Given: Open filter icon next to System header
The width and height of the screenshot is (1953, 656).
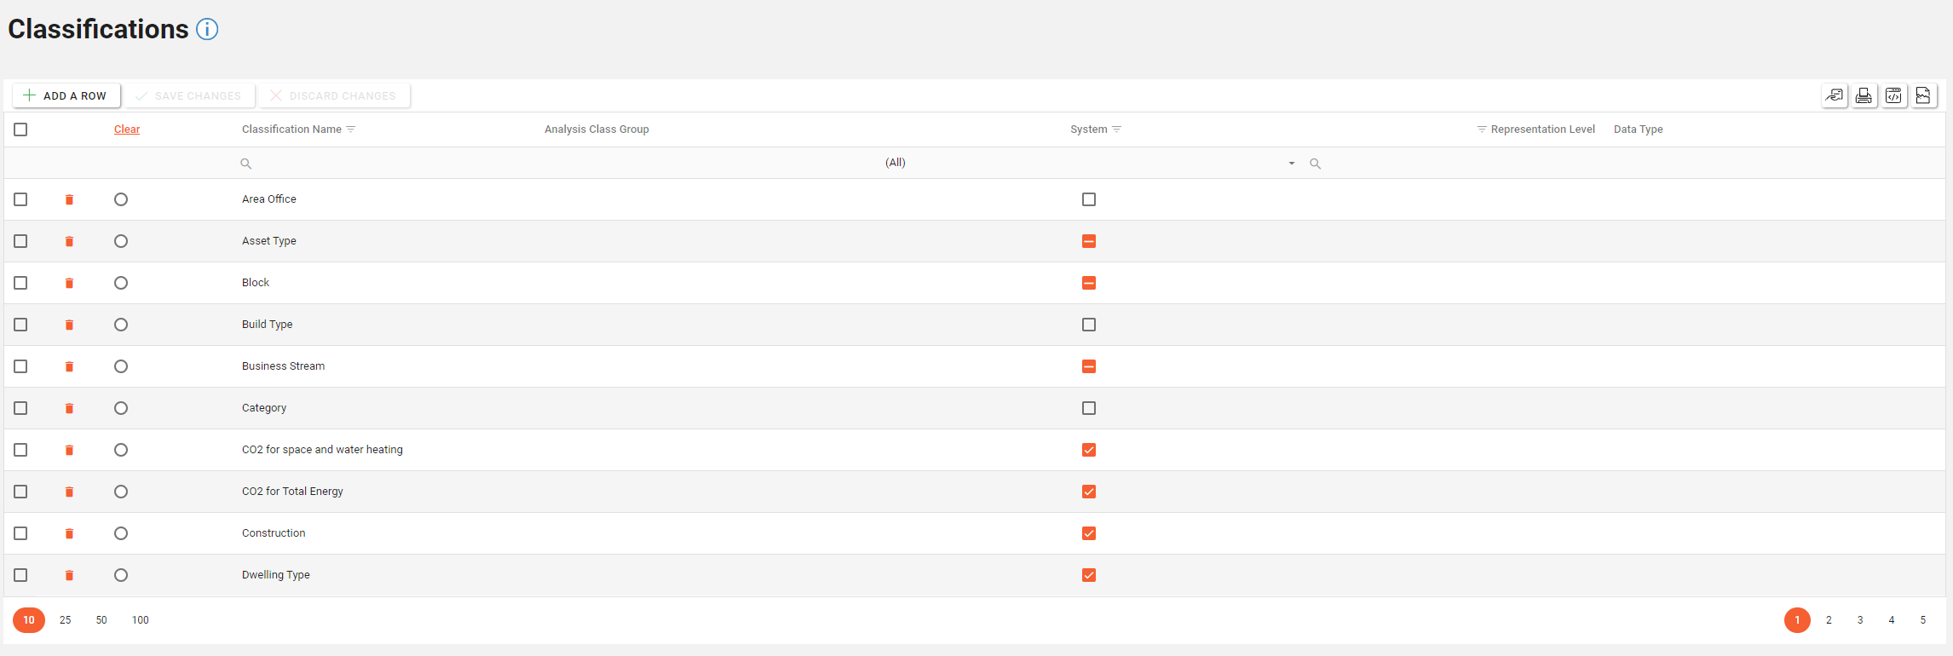Looking at the screenshot, I should tap(1117, 129).
